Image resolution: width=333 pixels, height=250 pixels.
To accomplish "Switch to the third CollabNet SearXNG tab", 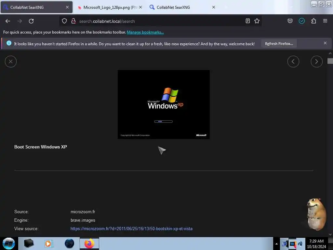I will 183,7.
